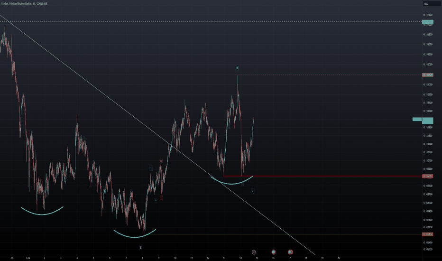Click the 0.117500 price scale value
This screenshot has width=442, height=261.
[x=428, y=15]
